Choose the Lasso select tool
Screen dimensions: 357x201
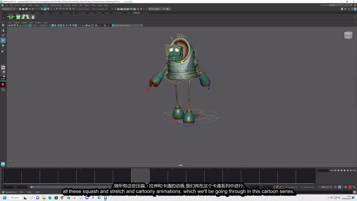tap(3, 30)
